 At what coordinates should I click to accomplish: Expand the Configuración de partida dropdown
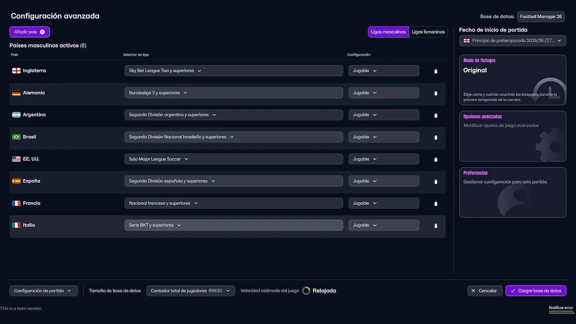44,290
